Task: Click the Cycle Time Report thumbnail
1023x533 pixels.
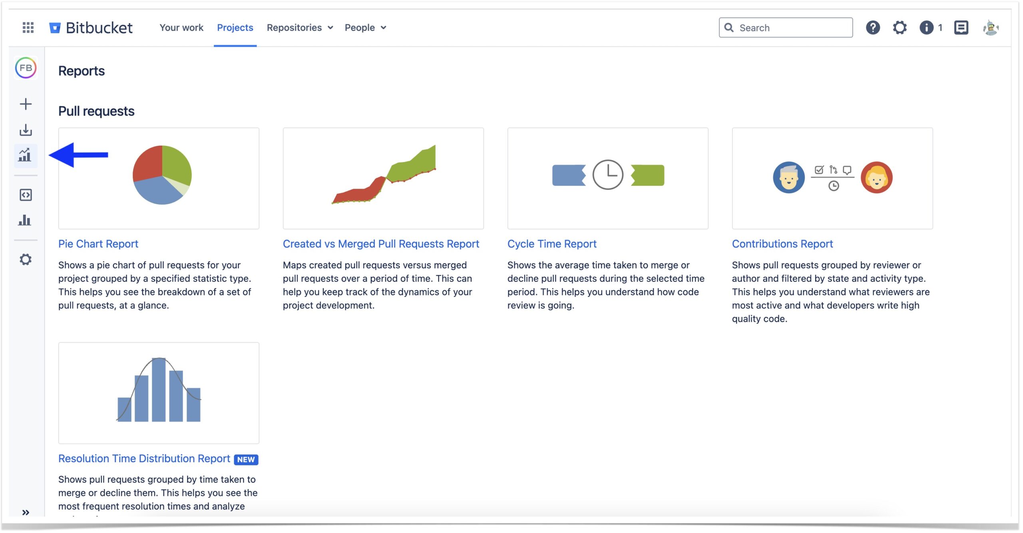Action: click(607, 178)
